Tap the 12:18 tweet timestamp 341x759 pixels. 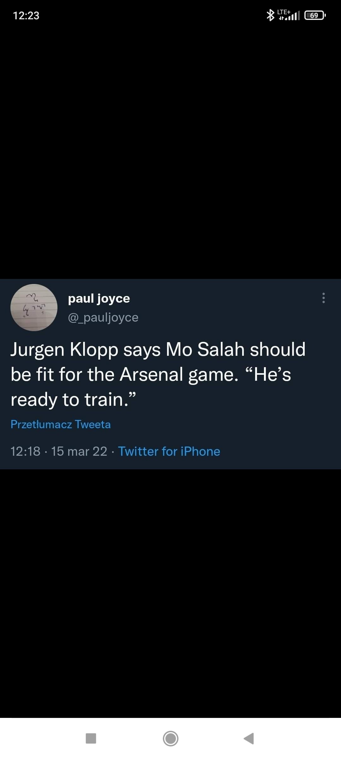point(25,451)
